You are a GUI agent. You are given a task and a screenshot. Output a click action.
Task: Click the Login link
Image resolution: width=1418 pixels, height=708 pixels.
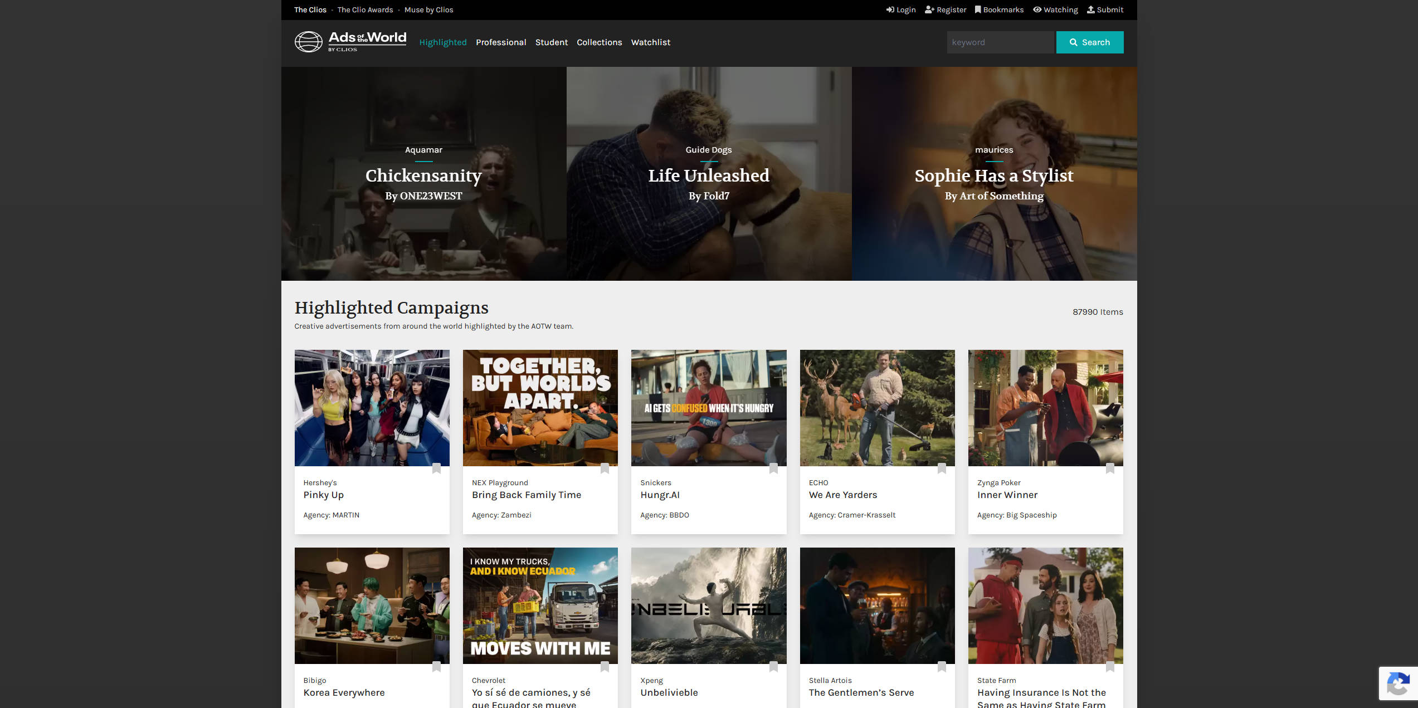click(901, 10)
